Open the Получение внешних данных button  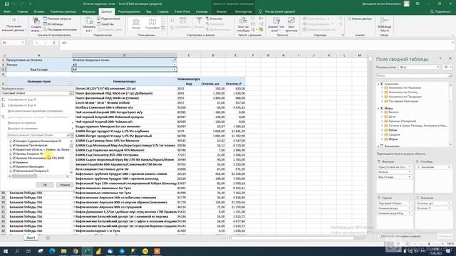point(14,24)
